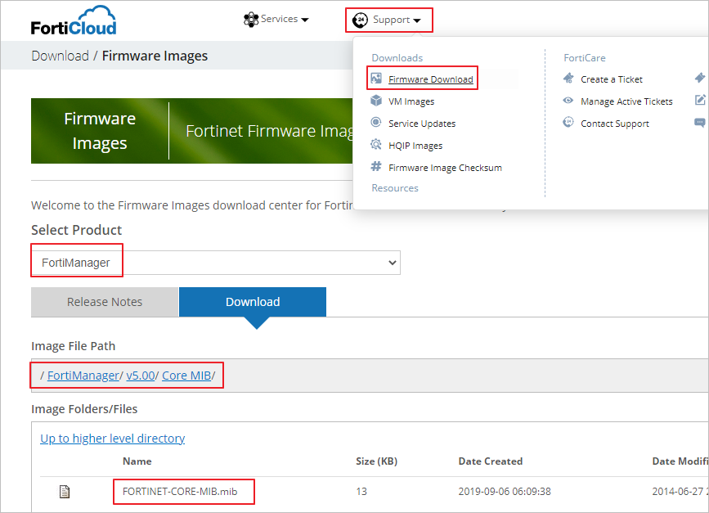Choose Service Updates menu entry
709x513 pixels.
[x=422, y=124]
